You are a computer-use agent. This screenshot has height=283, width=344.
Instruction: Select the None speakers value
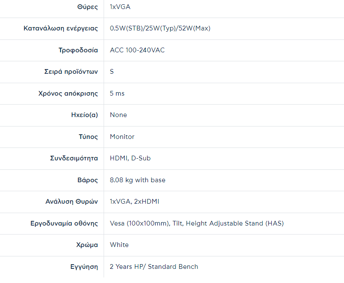pos(118,115)
